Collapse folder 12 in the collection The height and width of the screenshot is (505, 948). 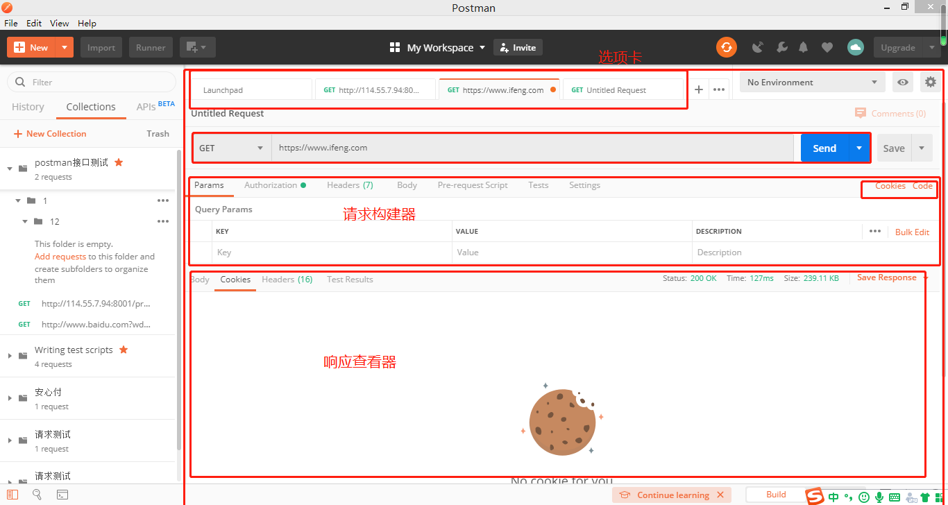tap(25, 221)
